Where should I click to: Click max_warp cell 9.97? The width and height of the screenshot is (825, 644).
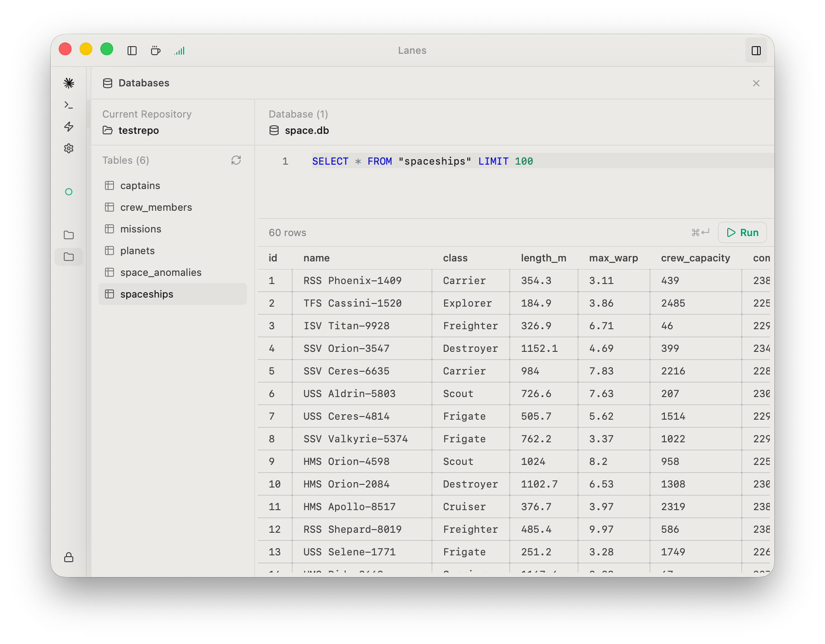pyautogui.click(x=614, y=529)
